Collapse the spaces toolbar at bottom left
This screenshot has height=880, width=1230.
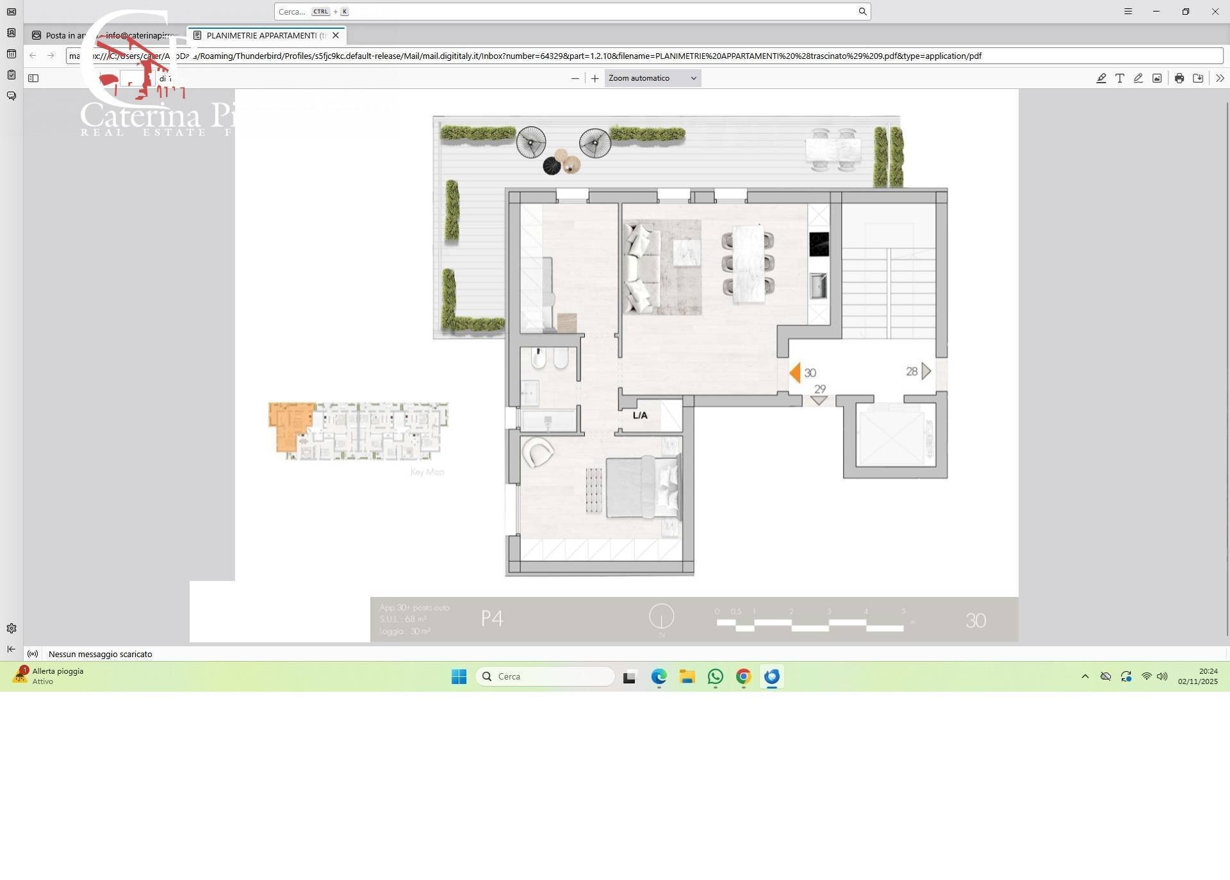[11, 649]
